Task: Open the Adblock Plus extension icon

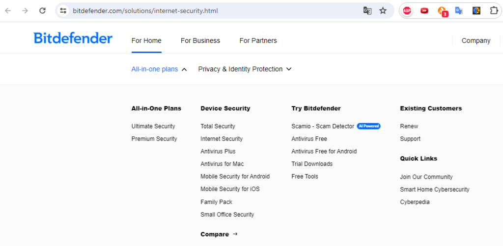Action: point(407,11)
